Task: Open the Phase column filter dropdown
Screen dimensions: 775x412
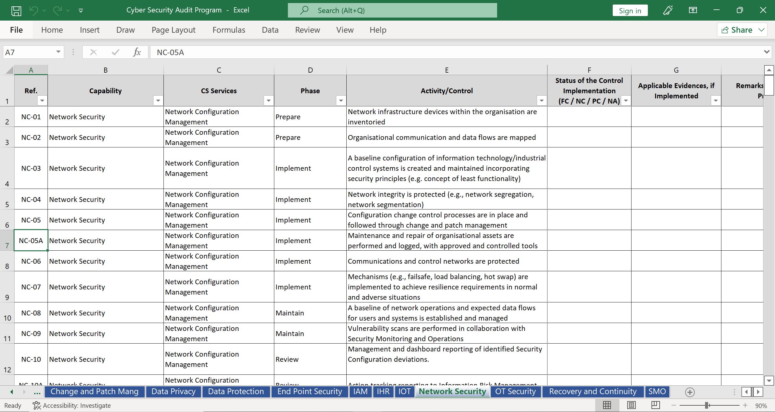Action: tap(341, 101)
